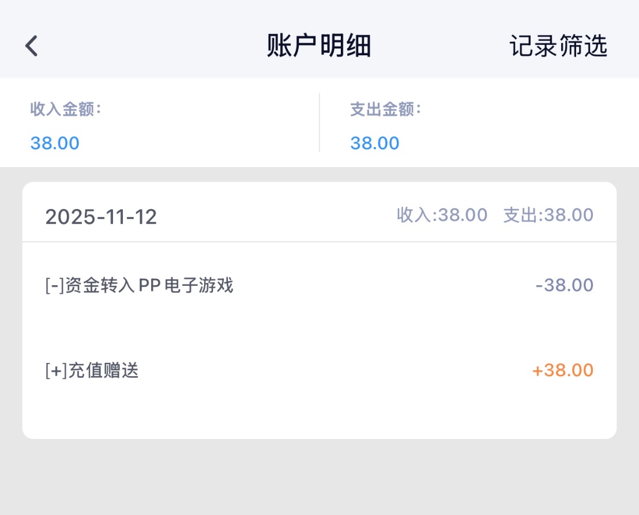639x515 pixels.
Task: Tap the -38.00 transfer amount
Action: [x=564, y=285]
